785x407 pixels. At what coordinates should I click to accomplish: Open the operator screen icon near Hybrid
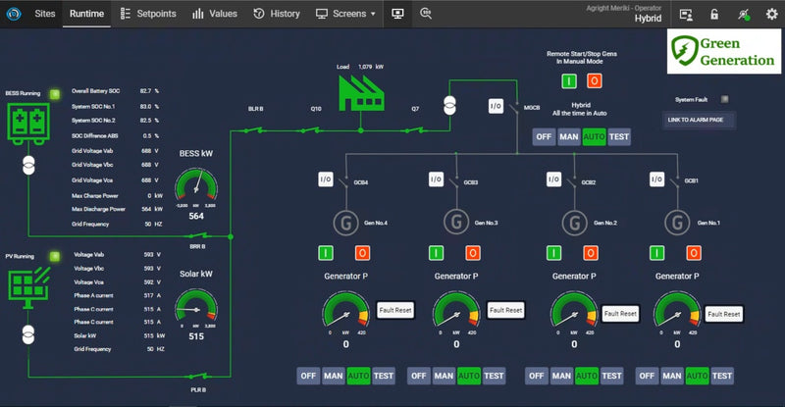pos(686,15)
